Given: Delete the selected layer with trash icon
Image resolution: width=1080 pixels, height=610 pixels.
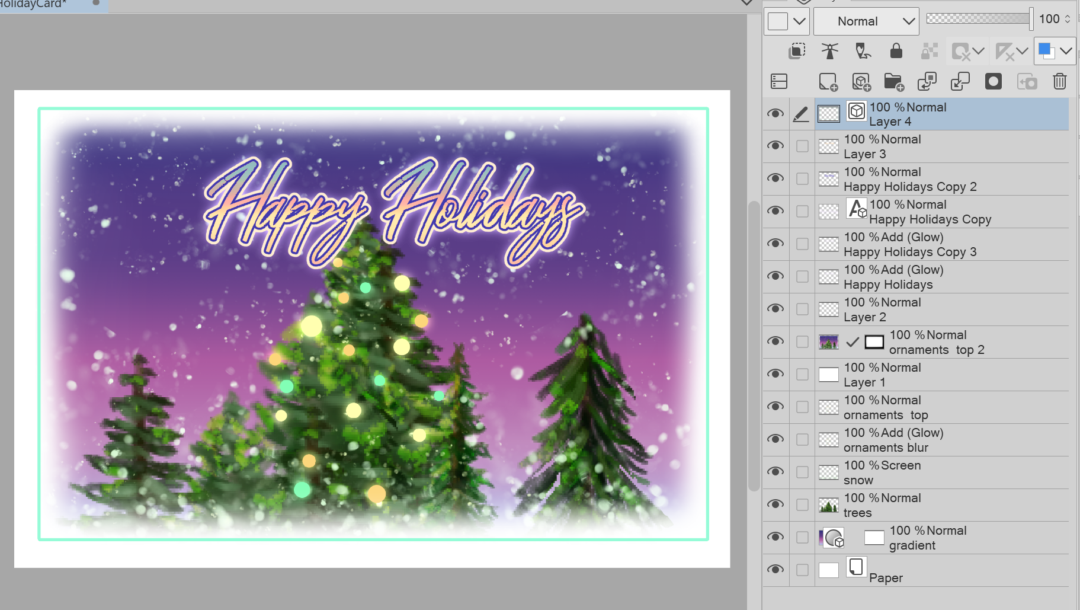Looking at the screenshot, I should [x=1060, y=81].
